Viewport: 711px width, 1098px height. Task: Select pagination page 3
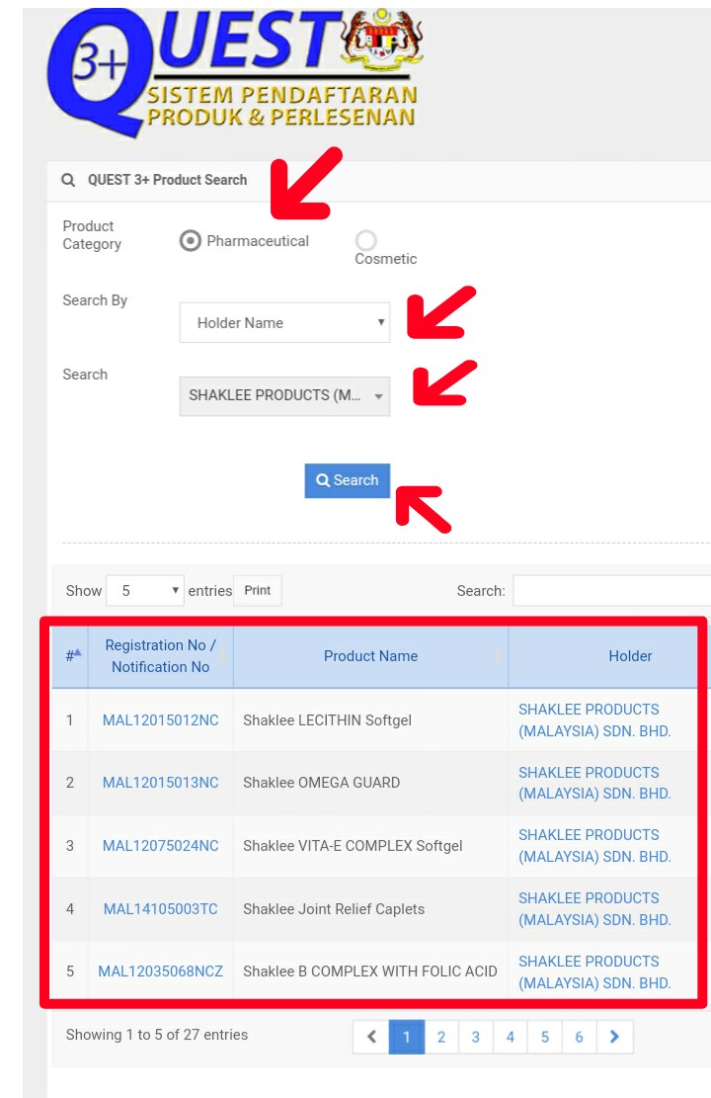[x=475, y=1037]
